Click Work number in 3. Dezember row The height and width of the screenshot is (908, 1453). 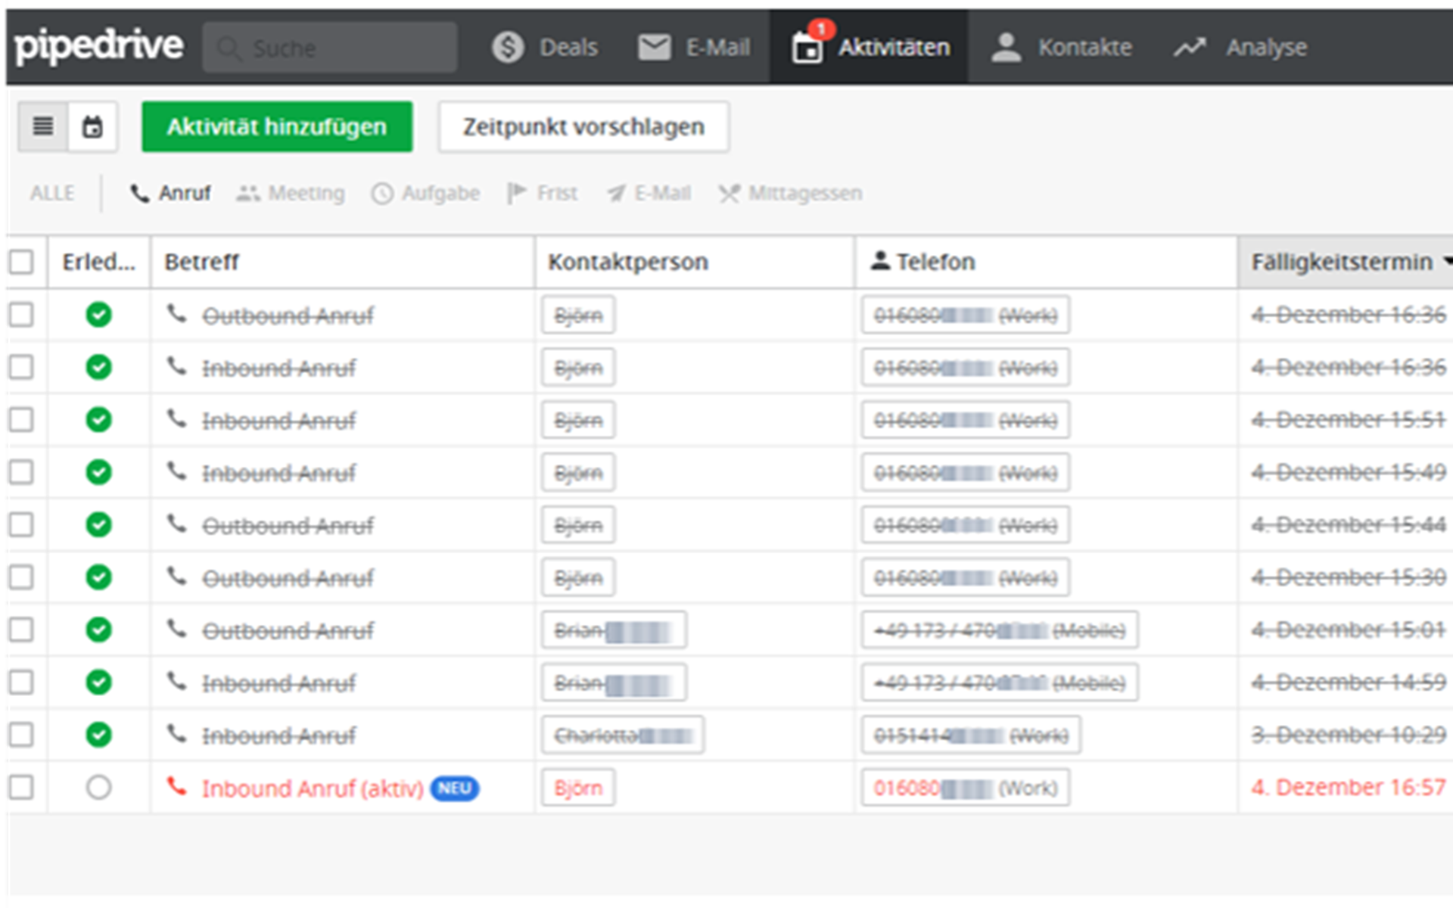(x=971, y=735)
